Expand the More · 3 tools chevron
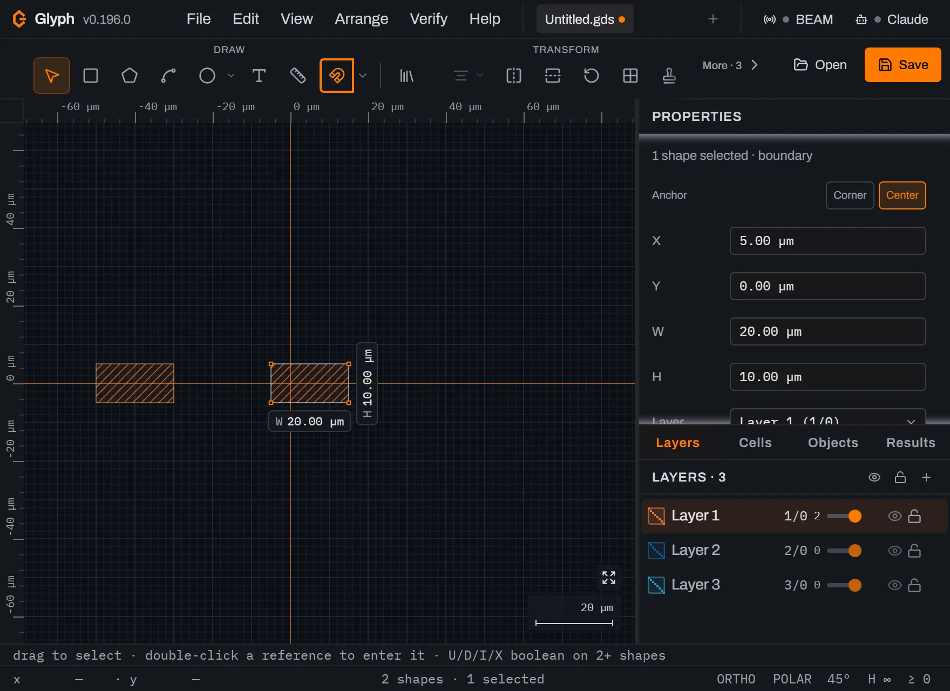 pyautogui.click(x=755, y=65)
